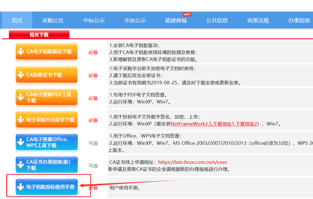Screen dimensions: 313x199
Task: Click the CA证书办理指南(新)下载 arrow icon
Action: point(20,165)
